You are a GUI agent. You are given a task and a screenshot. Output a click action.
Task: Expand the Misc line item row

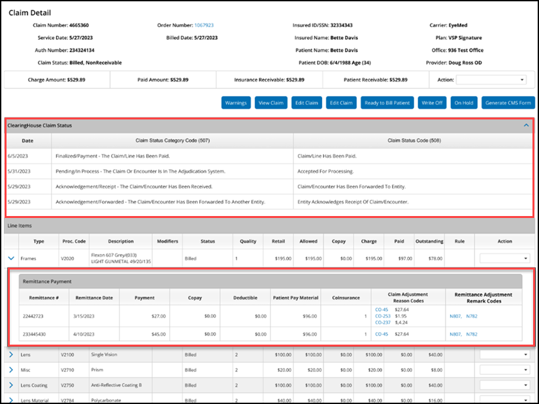(x=10, y=369)
